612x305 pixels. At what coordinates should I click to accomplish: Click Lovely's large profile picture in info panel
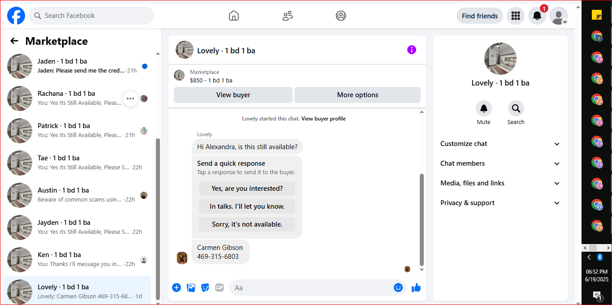click(500, 59)
